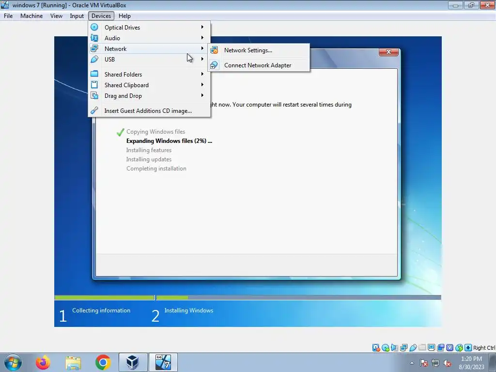Viewport: 496px width, 372px height.
Task: Click the CPU virtualization status icon
Action: [450, 348]
